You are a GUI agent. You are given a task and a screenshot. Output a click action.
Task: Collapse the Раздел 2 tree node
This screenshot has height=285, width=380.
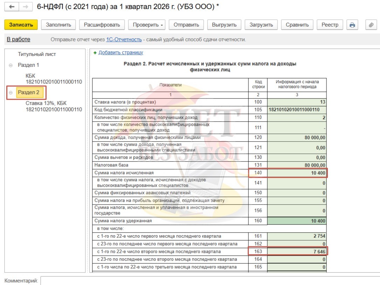(x=10, y=93)
